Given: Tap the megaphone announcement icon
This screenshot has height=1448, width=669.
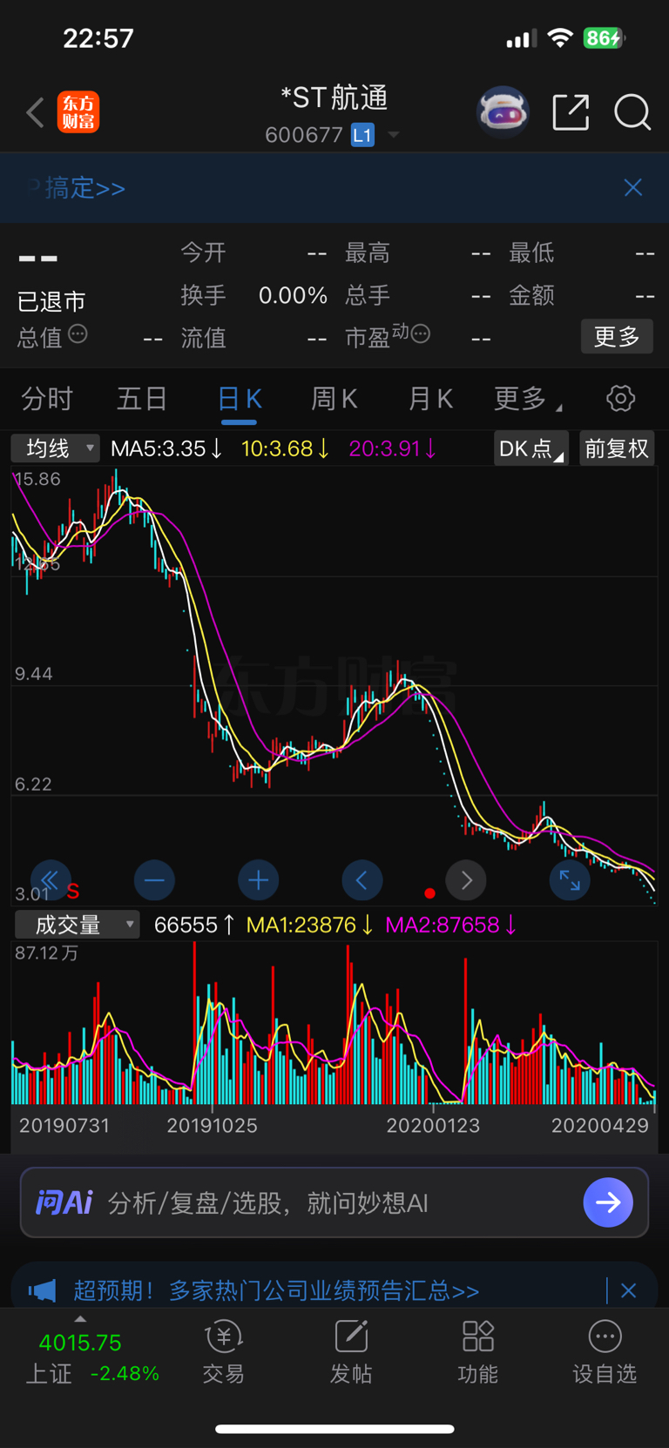Looking at the screenshot, I should tap(42, 1290).
